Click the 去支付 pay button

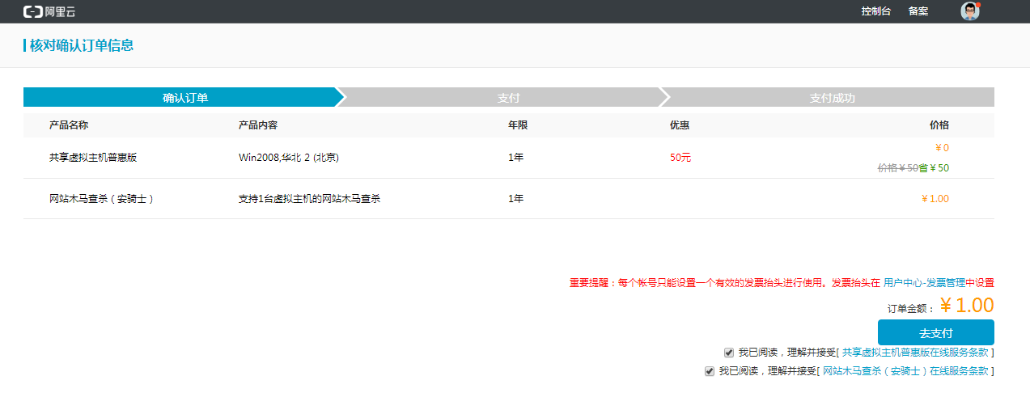(x=936, y=332)
